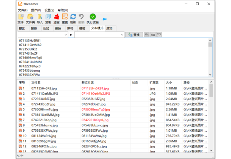Screen dimensions: 231x159
Task: Click the 导入 import toolbar icon
Action: (40, 17)
